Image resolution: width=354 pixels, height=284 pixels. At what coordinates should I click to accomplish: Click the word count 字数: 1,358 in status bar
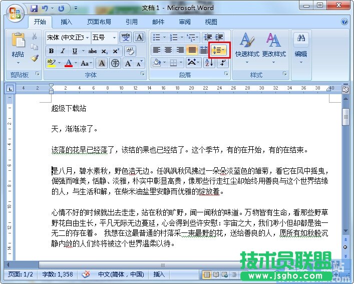(x=58, y=274)
